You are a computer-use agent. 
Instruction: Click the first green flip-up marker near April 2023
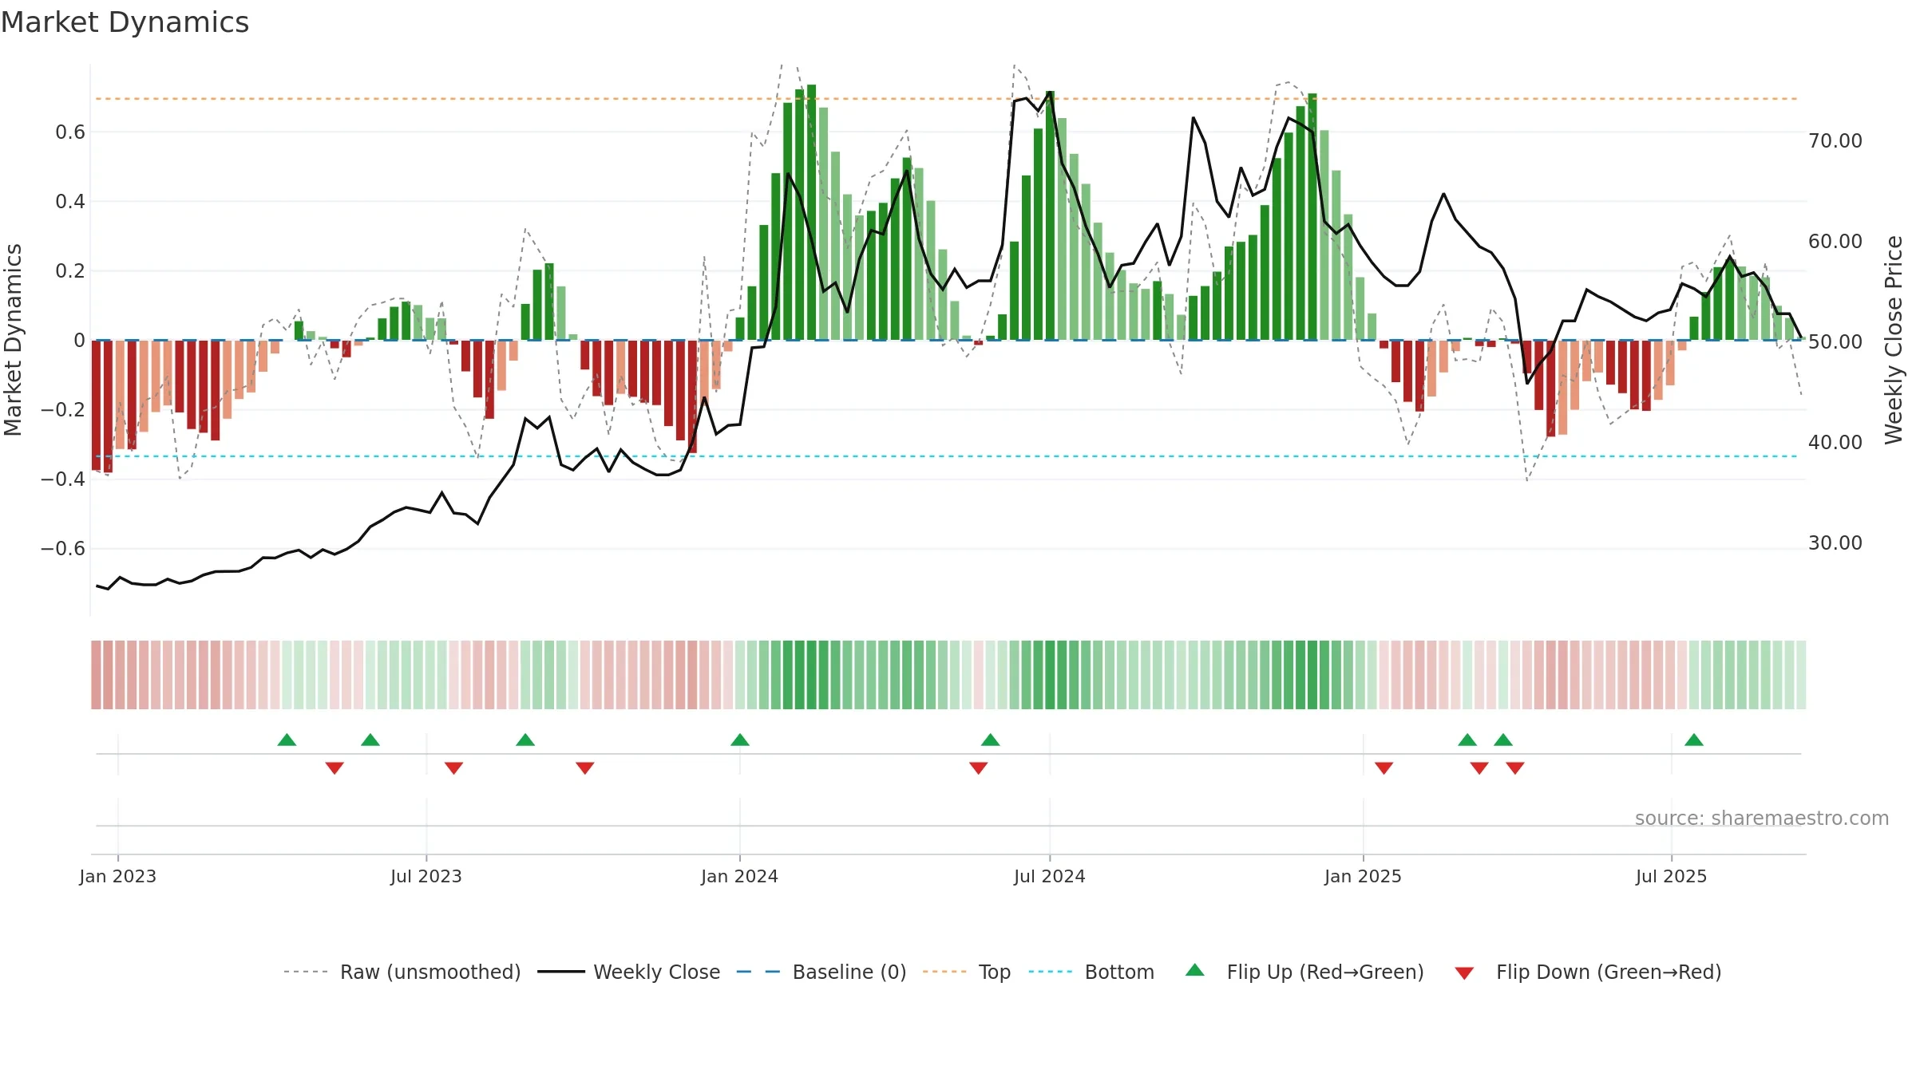[x=287, y=740]
